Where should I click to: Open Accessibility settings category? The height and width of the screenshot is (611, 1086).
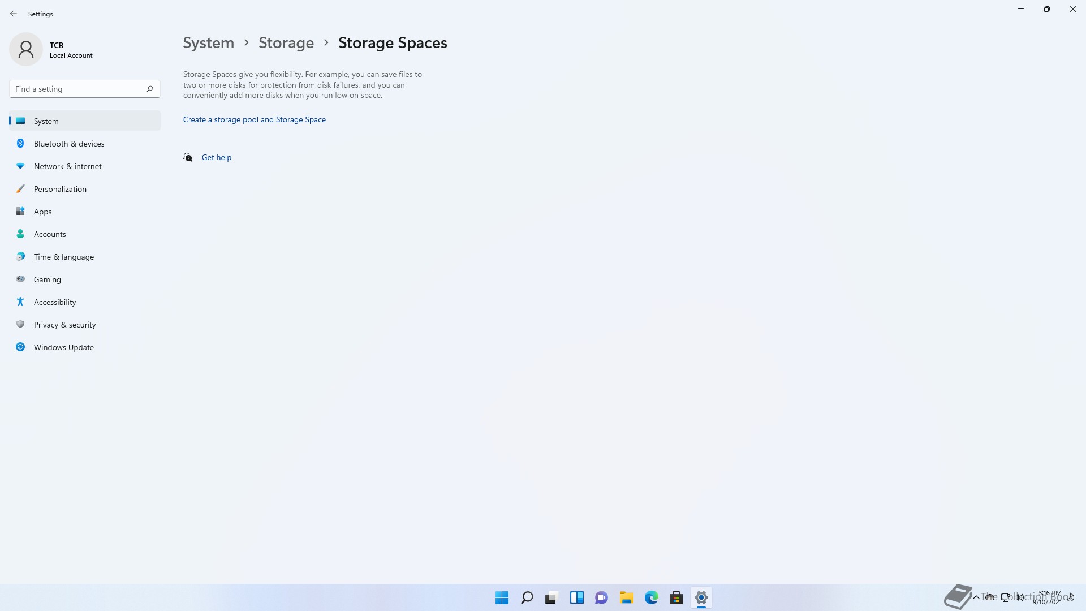coord(85,302)
